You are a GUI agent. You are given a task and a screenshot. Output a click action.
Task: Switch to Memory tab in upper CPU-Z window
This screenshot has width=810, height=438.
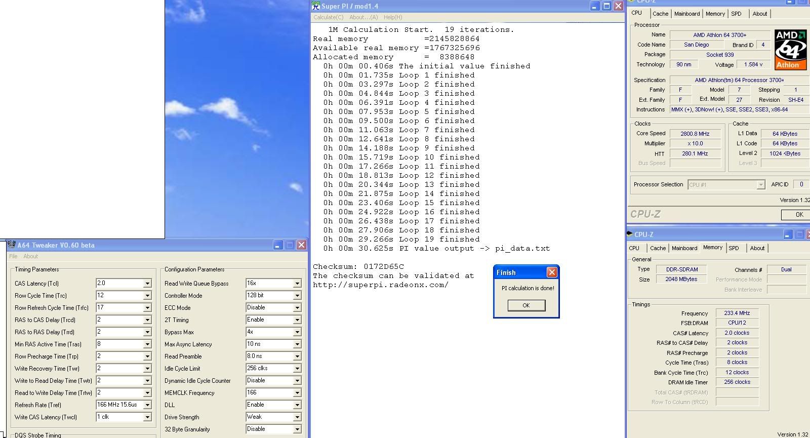[715, 14]
